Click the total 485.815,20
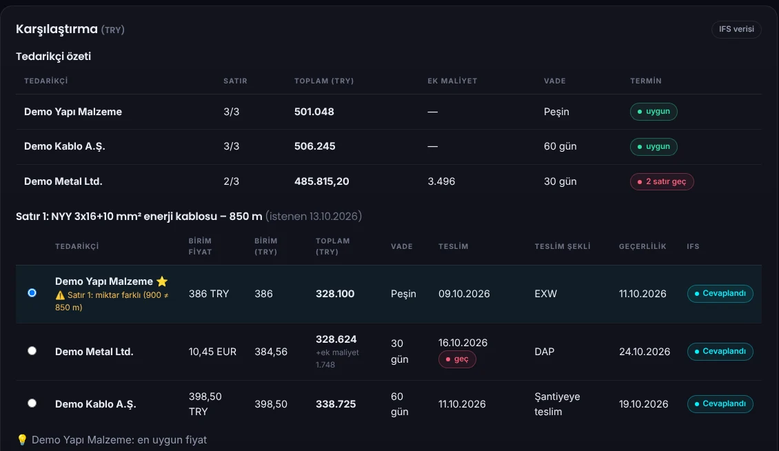779x451 pixels. 321,181
